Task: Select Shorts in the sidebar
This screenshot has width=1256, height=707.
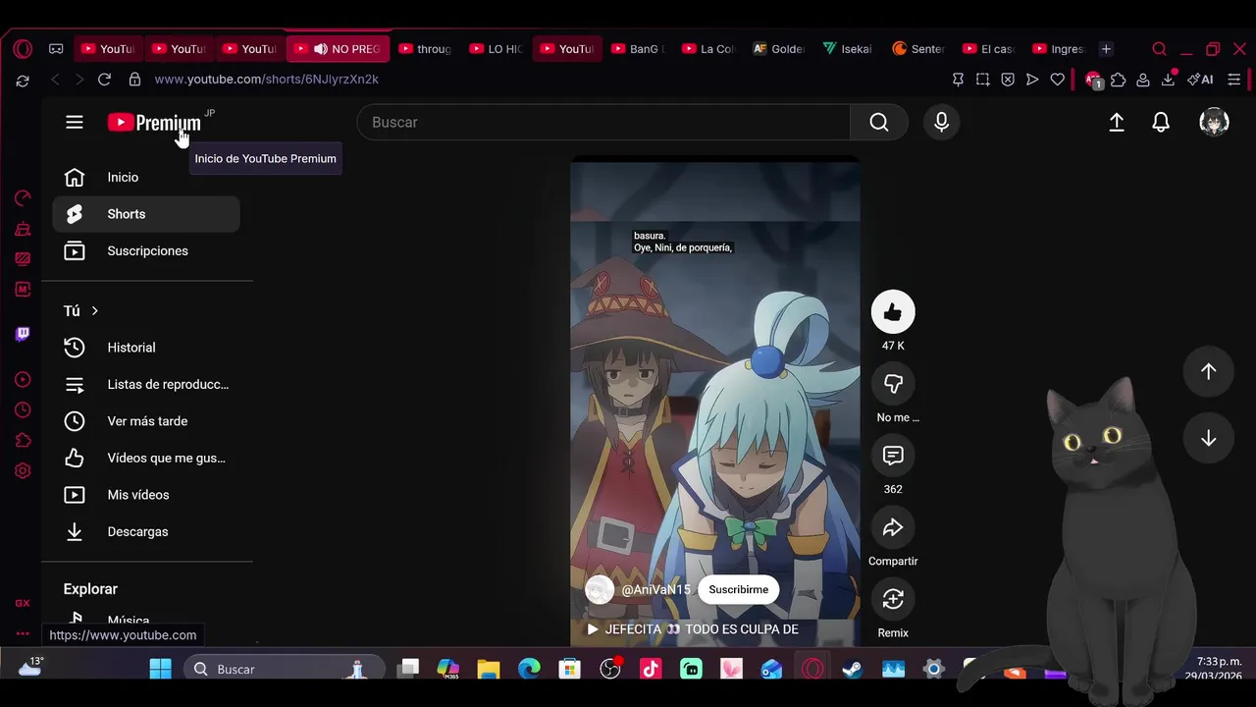Action: (x=145, y=214)
